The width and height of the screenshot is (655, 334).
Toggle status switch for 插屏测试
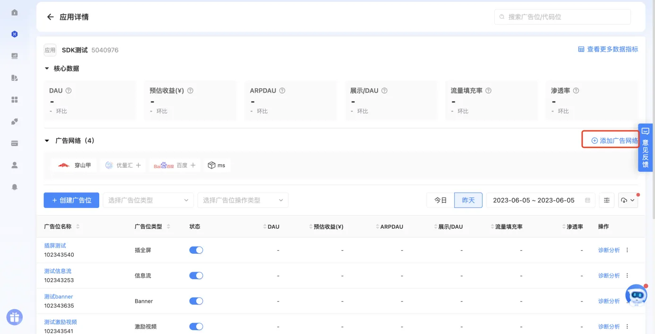(196, 250)
